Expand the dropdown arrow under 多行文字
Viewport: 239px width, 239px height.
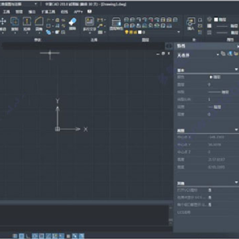tap(90, 33)
